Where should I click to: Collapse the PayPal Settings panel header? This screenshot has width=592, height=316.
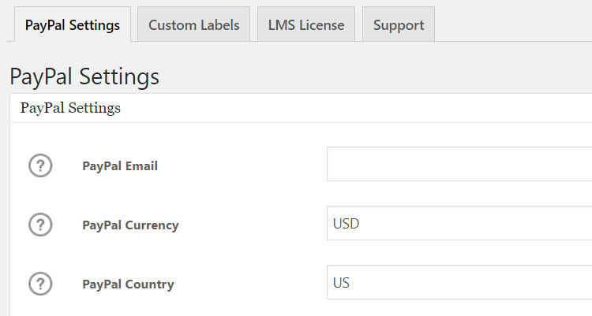point(71,108)
